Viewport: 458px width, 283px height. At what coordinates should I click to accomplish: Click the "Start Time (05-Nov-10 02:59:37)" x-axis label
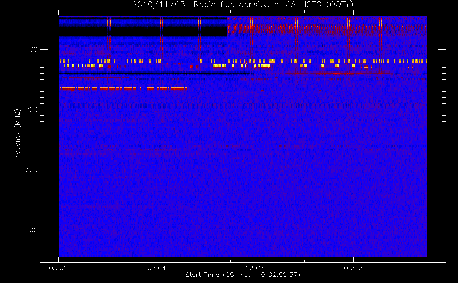[x=243, y=275]
